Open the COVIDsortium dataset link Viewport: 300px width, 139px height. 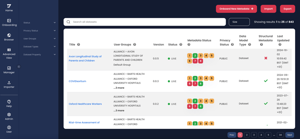[77, 81]
